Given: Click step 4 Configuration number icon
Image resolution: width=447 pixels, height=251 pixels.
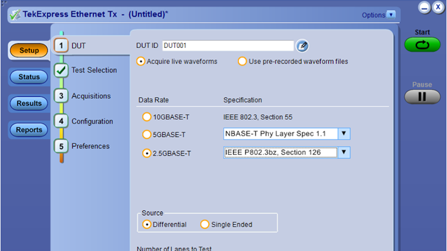Looking at the screenshot, I should pos(61,121).
